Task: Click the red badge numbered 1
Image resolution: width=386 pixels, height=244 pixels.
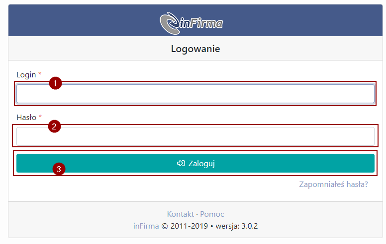Action: tap(55, 83)
